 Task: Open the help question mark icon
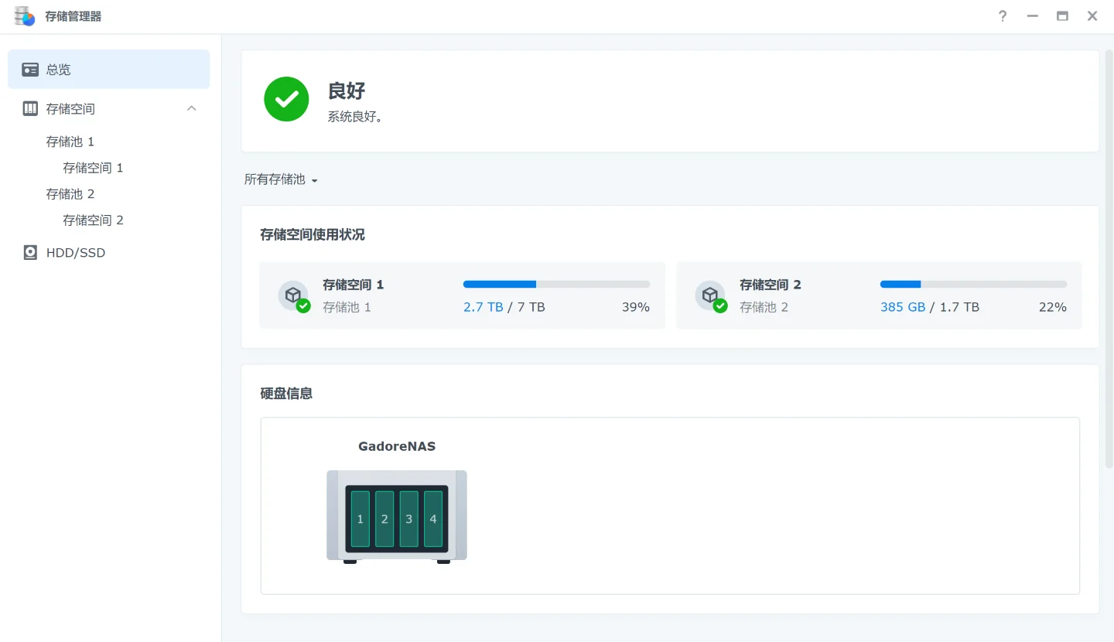click(x=1003, y=16)
